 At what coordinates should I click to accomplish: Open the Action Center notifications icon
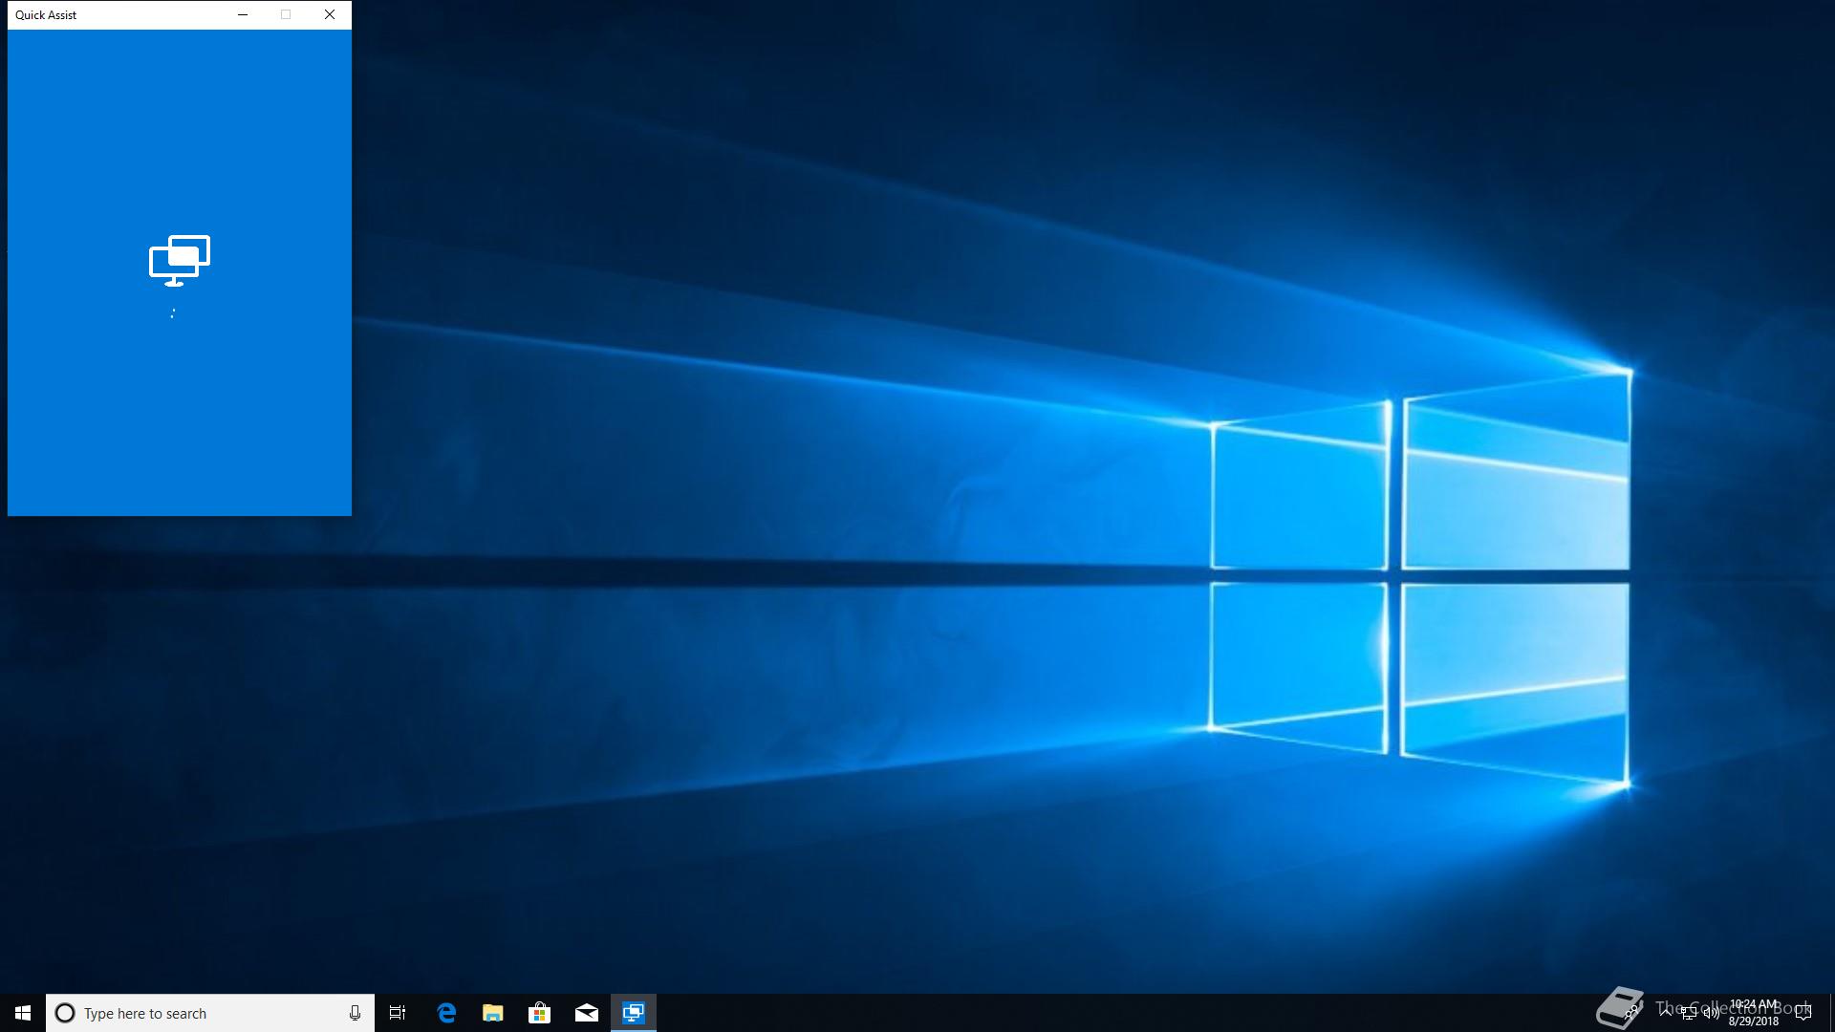coord(1803,1013)
